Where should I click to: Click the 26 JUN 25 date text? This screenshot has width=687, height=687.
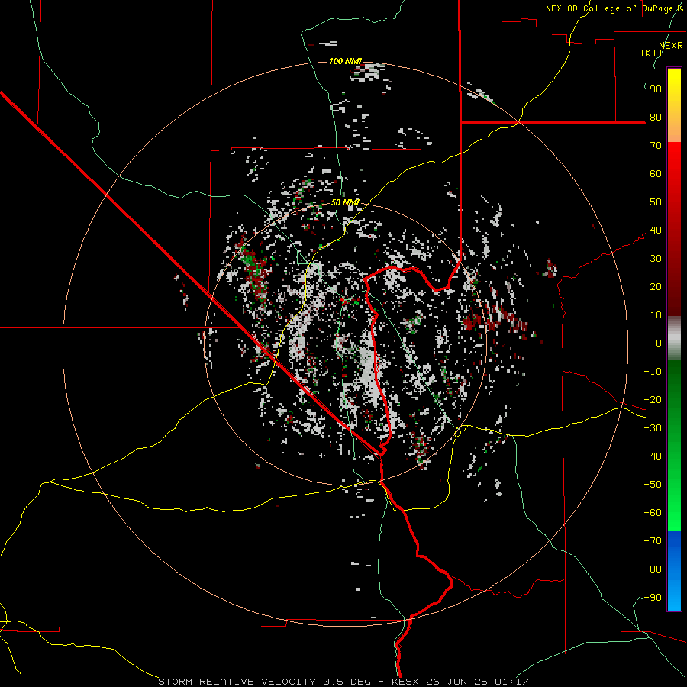[x=457, y=682]
